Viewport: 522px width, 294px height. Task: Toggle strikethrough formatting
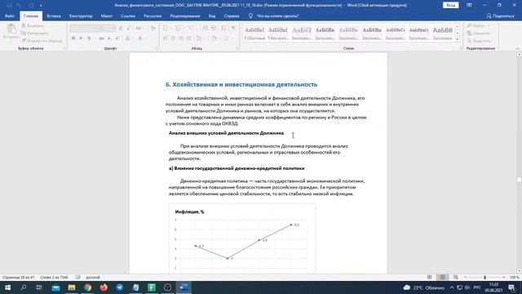(x=101, y=38)
